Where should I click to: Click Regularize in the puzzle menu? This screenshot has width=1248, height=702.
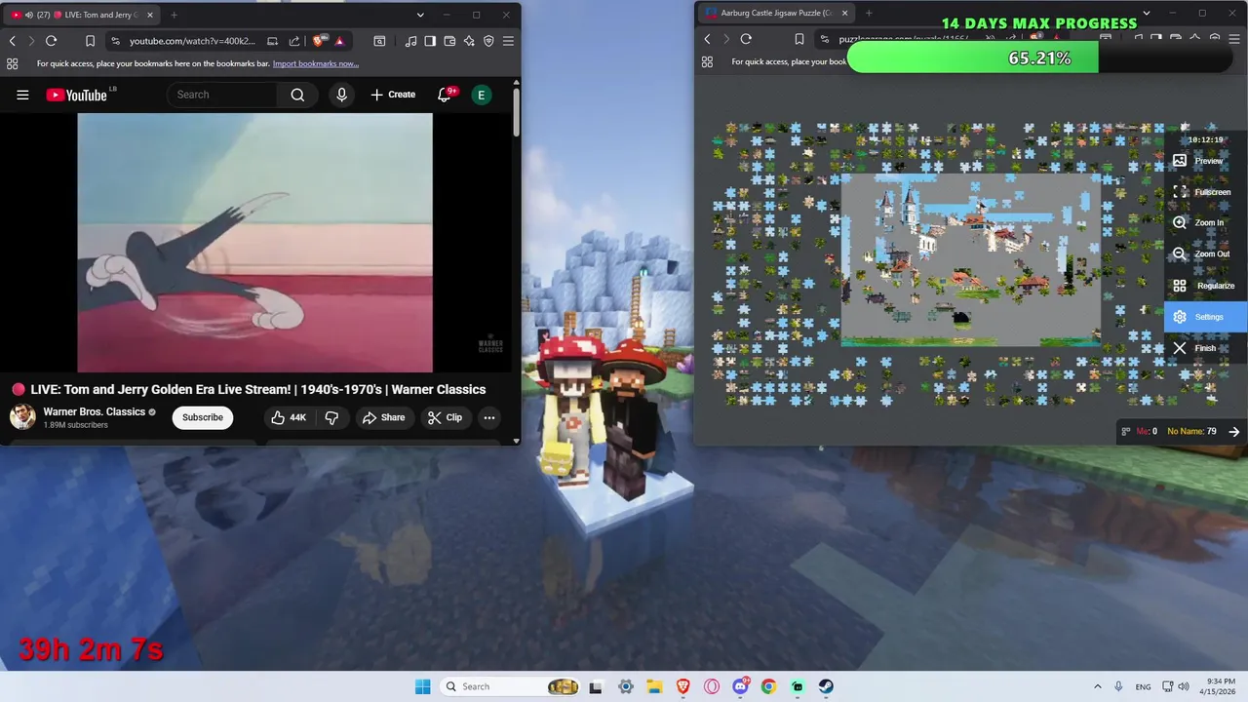1206,286
